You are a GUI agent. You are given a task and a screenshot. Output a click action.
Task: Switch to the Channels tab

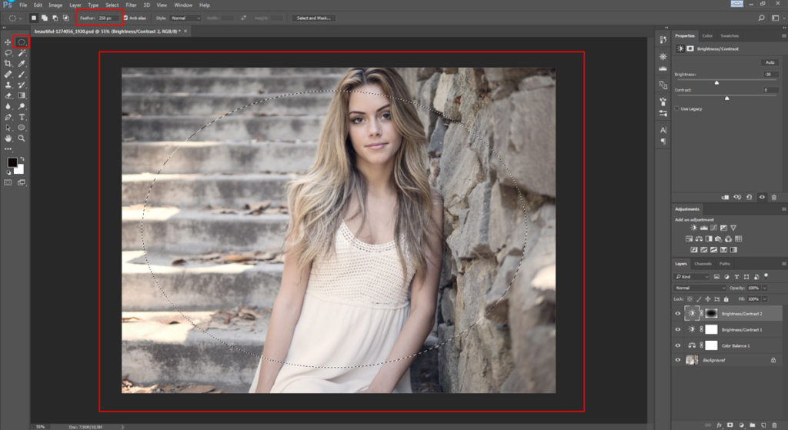point(703,264)
